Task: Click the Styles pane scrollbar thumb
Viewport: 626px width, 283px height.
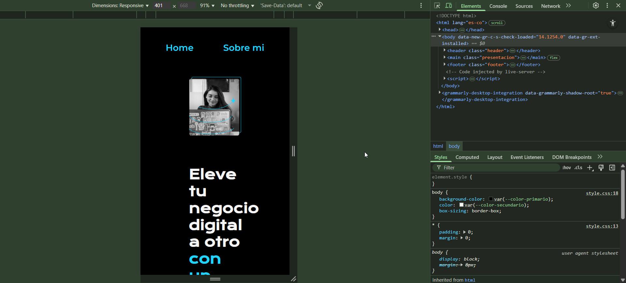Action: click(x=622, y=194)
